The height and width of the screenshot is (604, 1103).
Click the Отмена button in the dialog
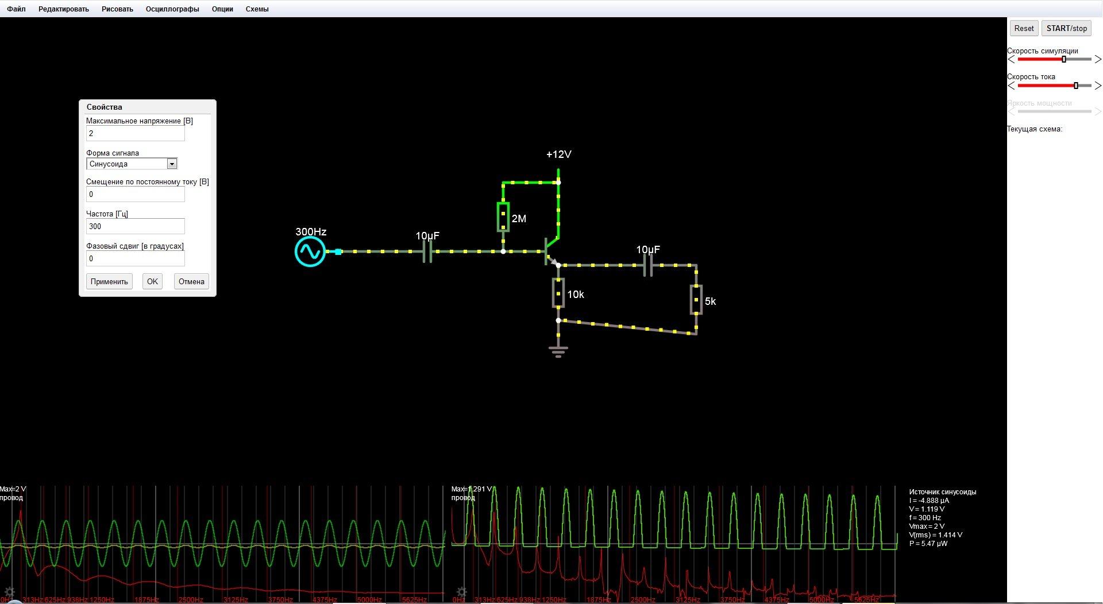(191, 281)
